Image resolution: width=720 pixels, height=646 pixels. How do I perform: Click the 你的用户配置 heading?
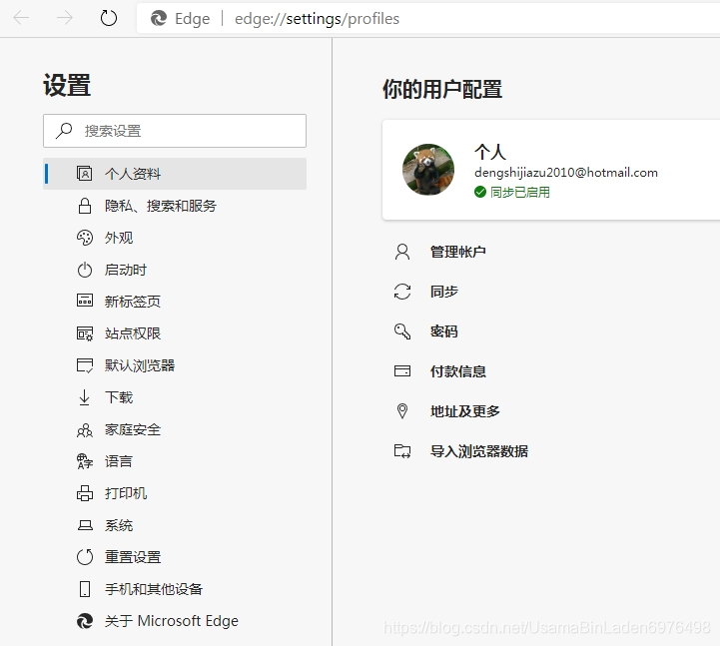coord(442,89)
